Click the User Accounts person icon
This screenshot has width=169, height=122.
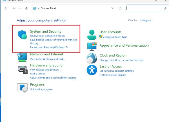click(92, 34)
